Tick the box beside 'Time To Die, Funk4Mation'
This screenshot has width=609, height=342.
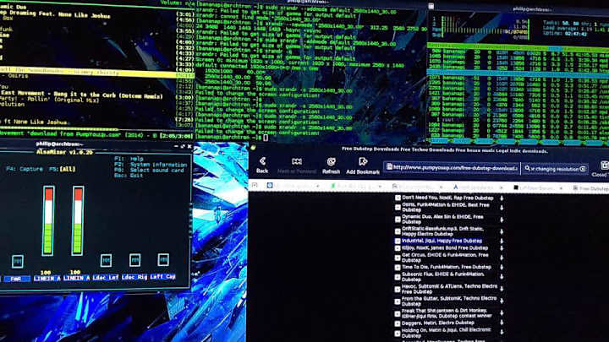pos(398,267)
